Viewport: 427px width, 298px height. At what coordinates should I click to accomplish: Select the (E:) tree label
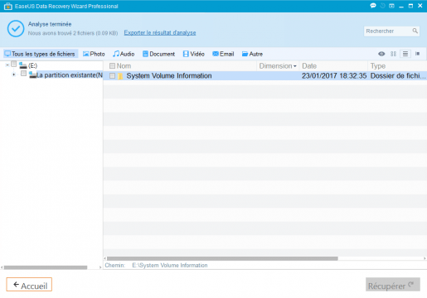(32, 65)
